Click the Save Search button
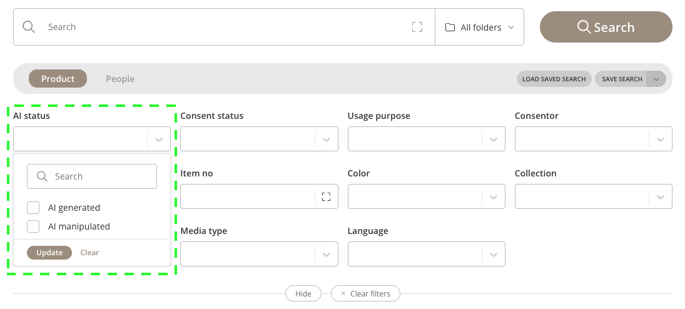 [622, 79]
